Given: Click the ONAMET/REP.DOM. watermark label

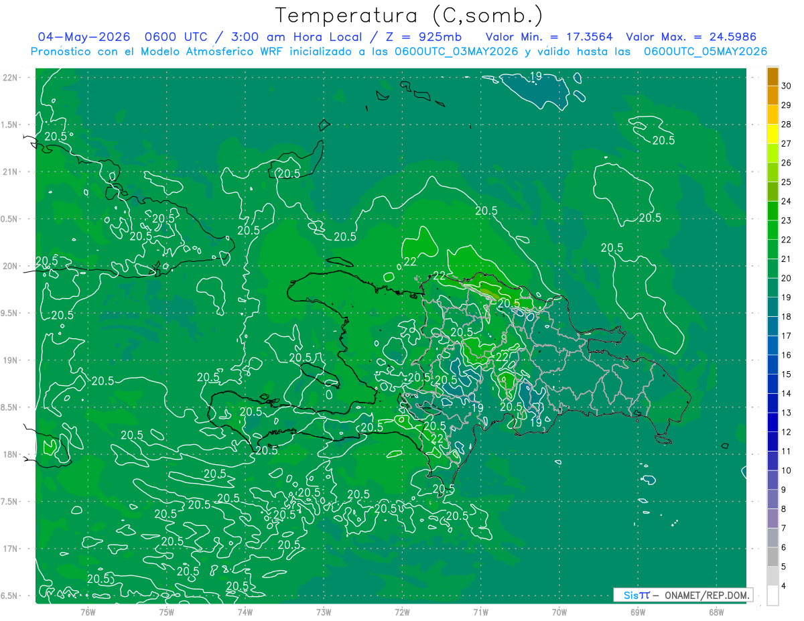Looking at the screenshot, I should pos(707,595).
